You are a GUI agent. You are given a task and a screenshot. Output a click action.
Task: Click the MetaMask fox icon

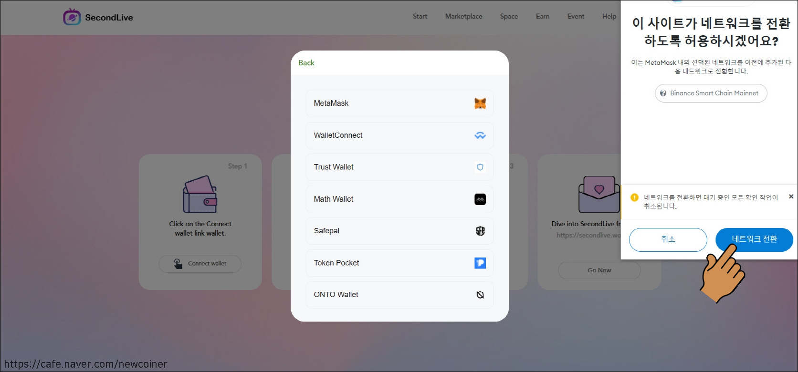pyautogui.click(x=480, y=103)
